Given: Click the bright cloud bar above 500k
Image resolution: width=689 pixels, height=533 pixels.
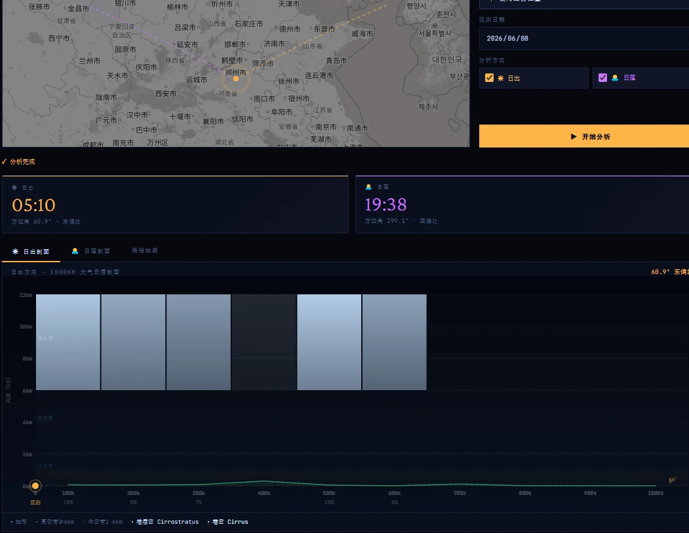Looking at the screenshot, I should 329,342.
